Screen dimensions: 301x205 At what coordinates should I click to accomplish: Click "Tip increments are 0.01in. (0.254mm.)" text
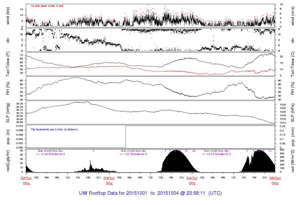click(x=54, y=129)
